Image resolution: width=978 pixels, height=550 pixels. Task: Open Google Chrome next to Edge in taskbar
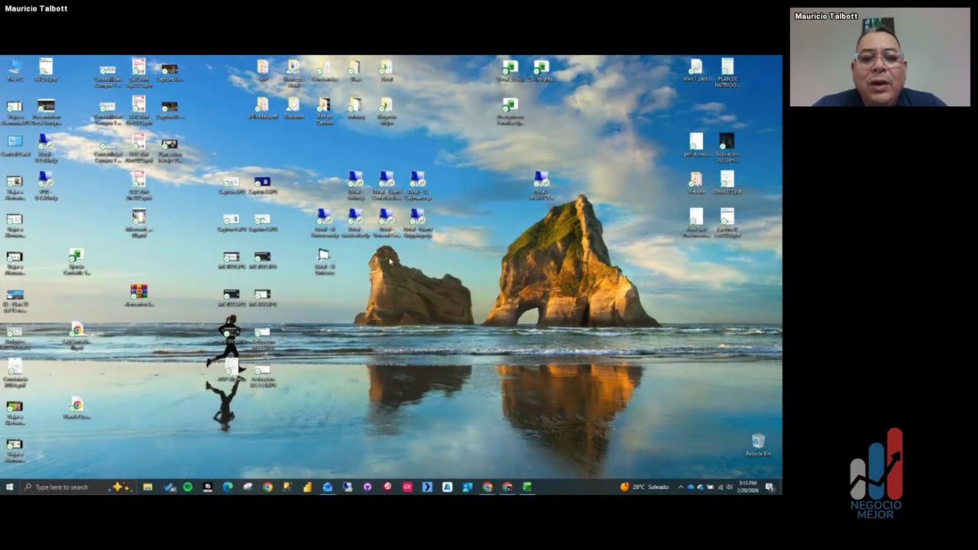[267, 487]
